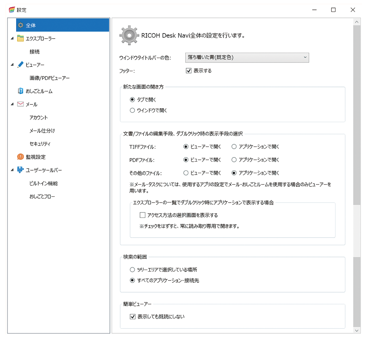Select the タブで開く radio button
The width and height of the screenshot is (368, 339).
click(x=132, y=100)
